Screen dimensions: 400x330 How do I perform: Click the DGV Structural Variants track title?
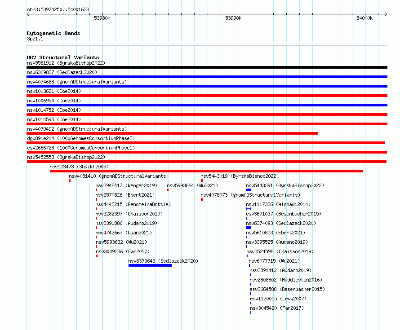[x=63, y=57]
